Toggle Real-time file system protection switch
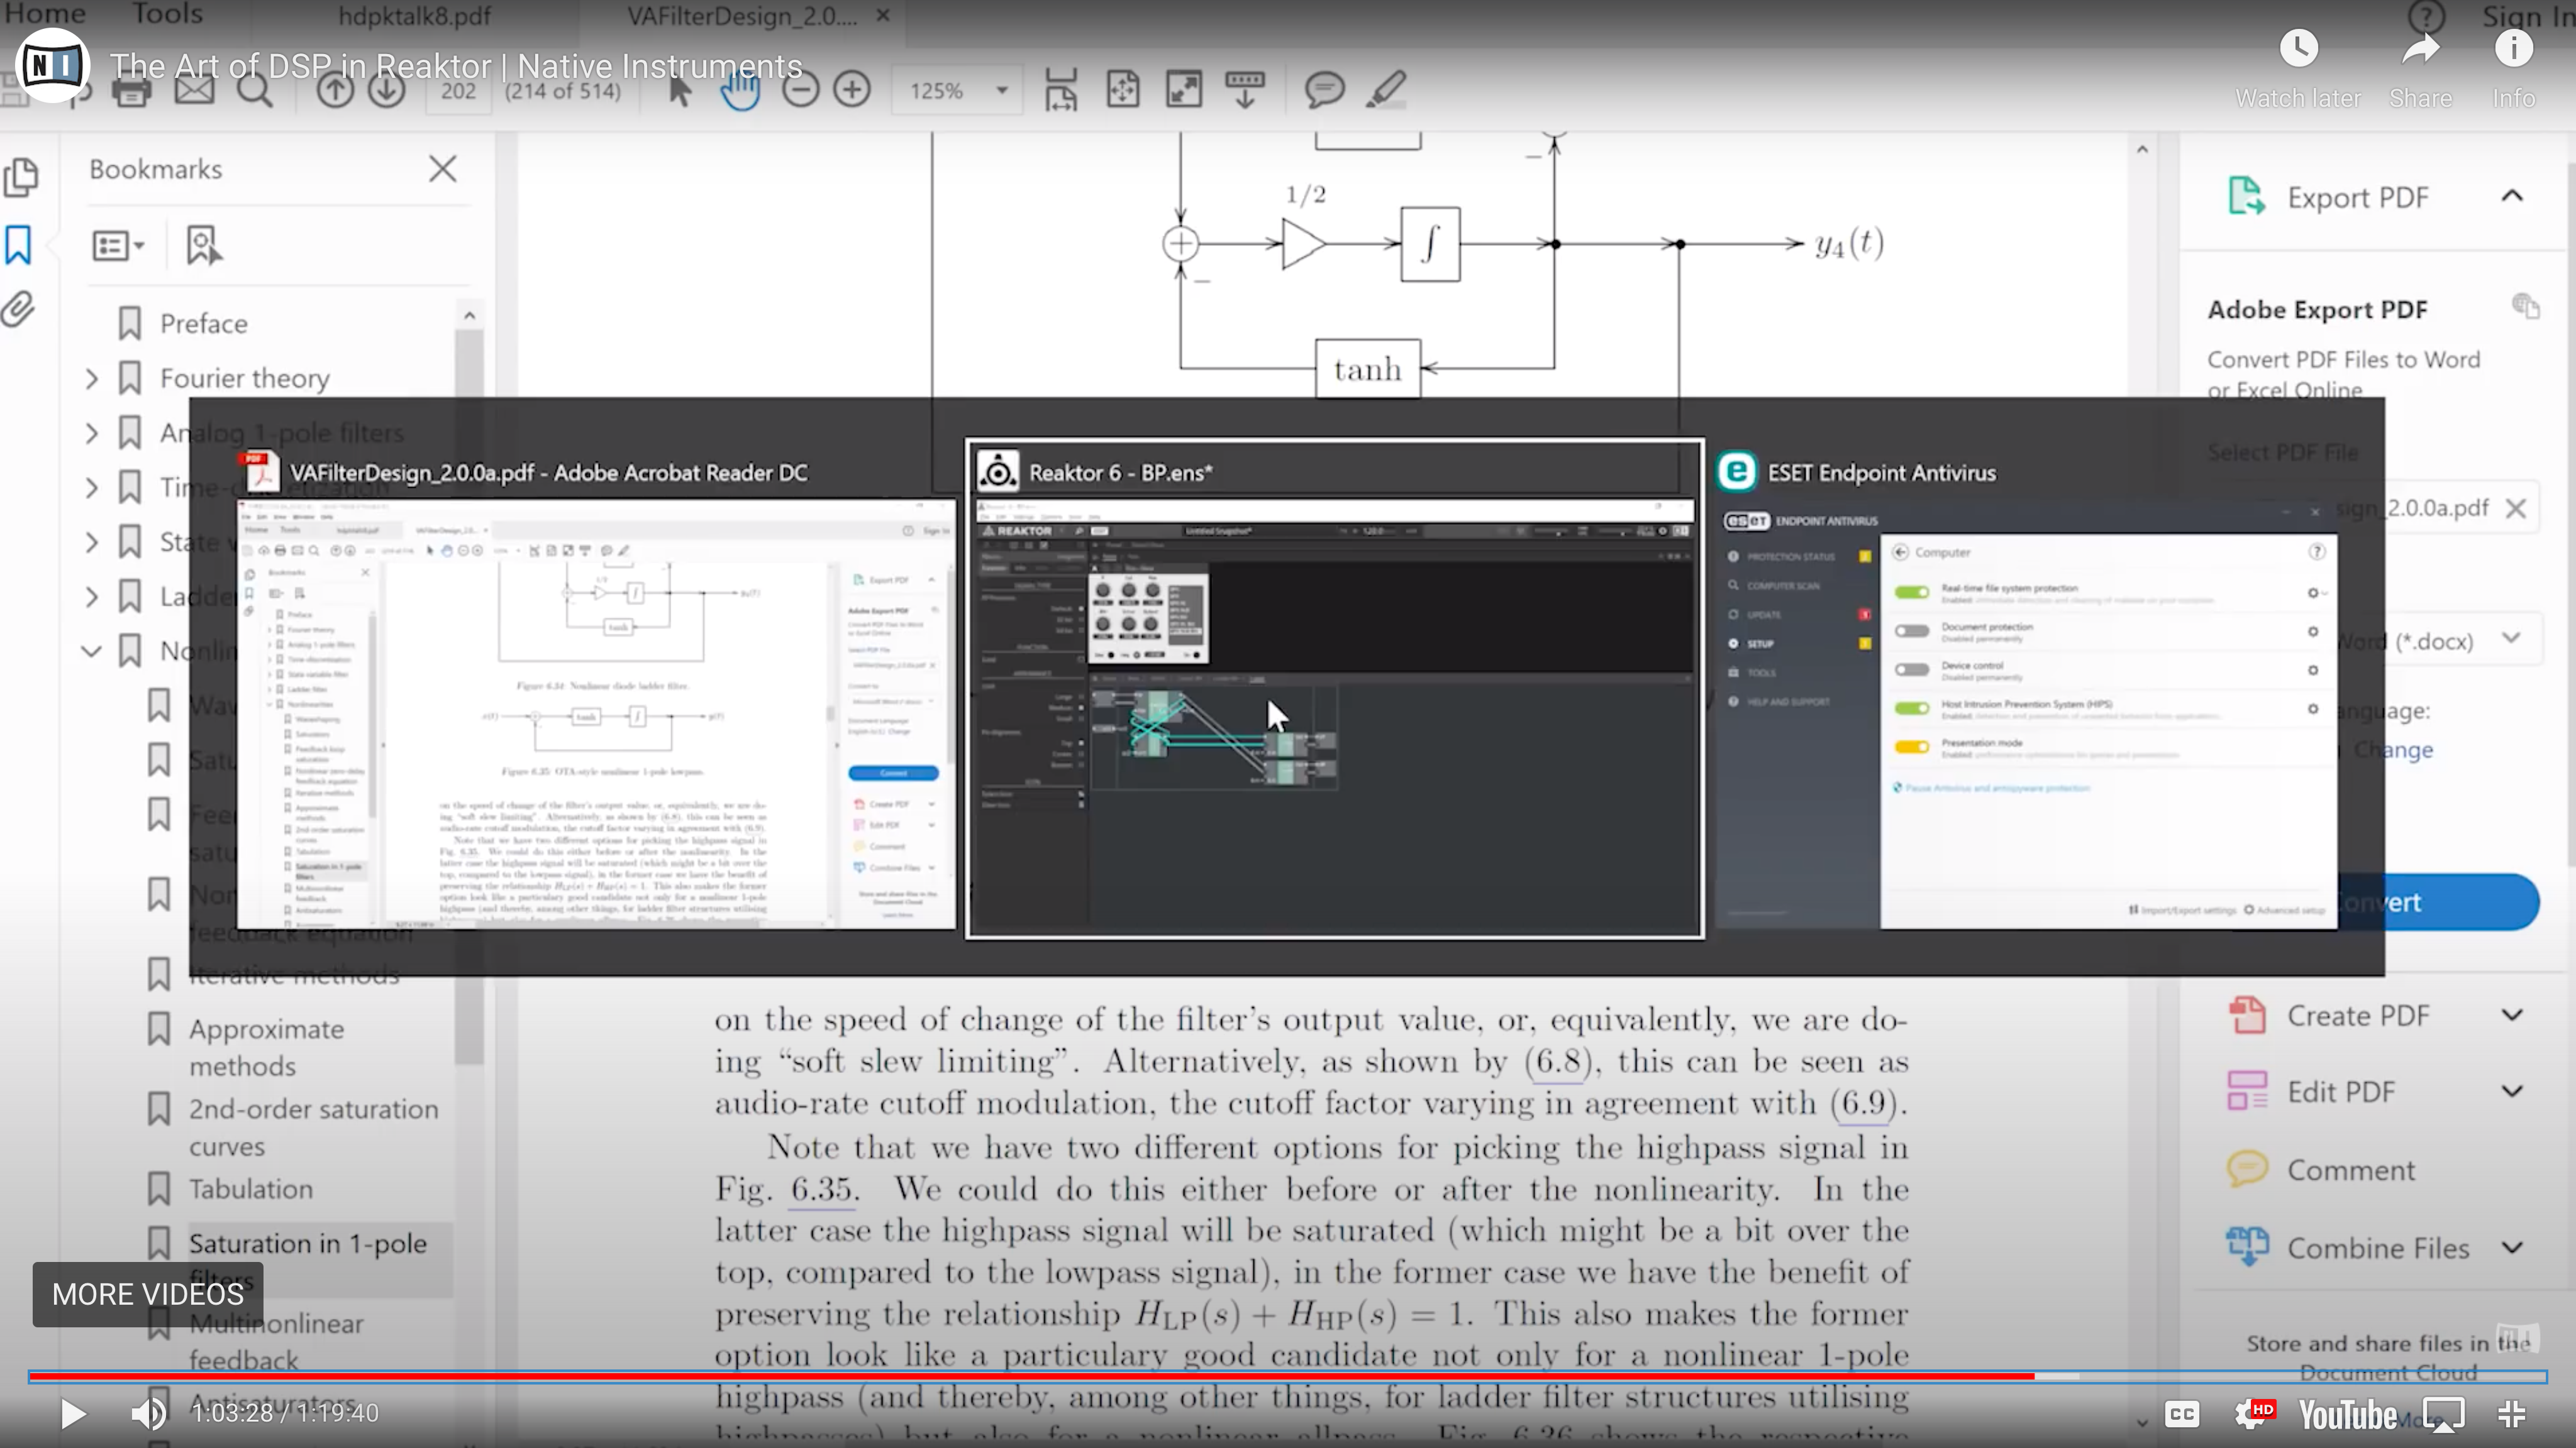2576x1448 pixels. pyautogui.click(x=1911, y=591)
